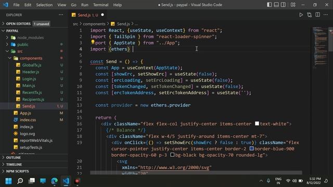
Task: Show hidden system tray icons chevron
Action: click(261, 181)
